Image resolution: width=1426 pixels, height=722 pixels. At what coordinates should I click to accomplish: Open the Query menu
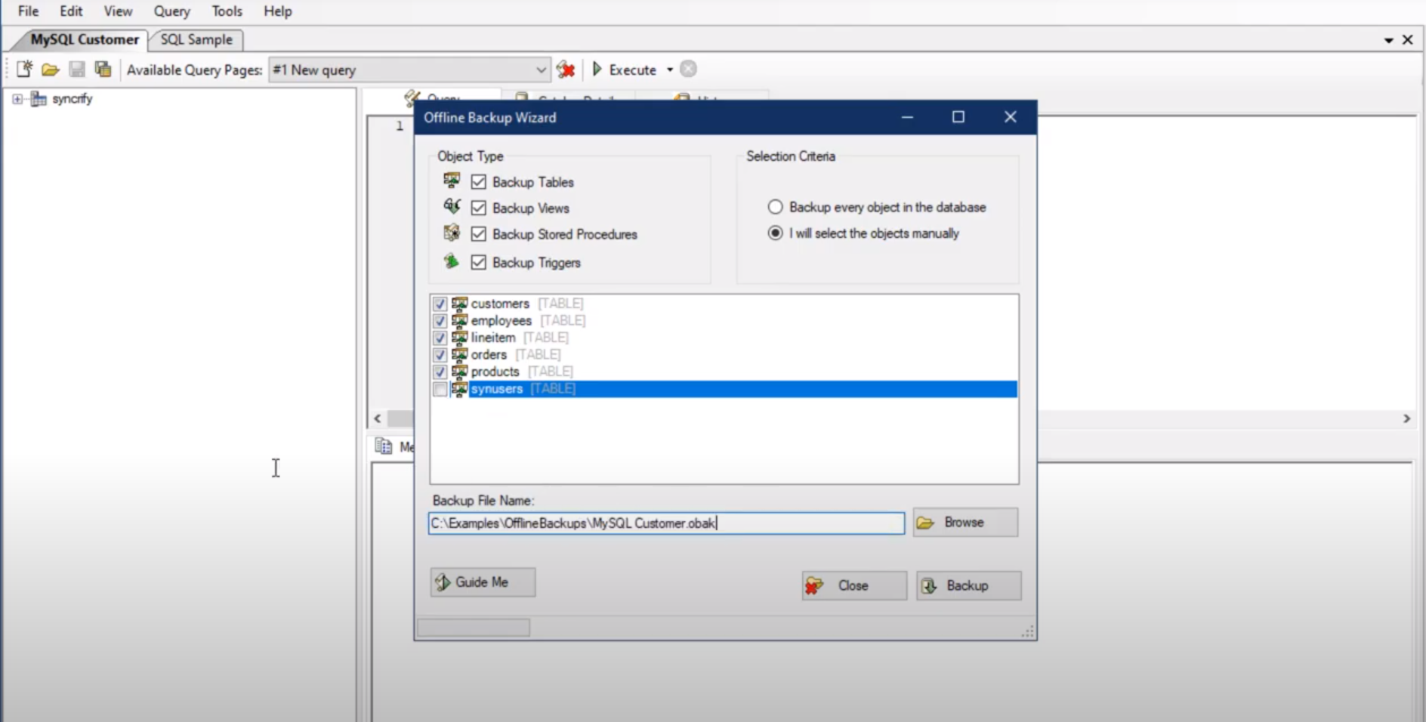[171, 11]
